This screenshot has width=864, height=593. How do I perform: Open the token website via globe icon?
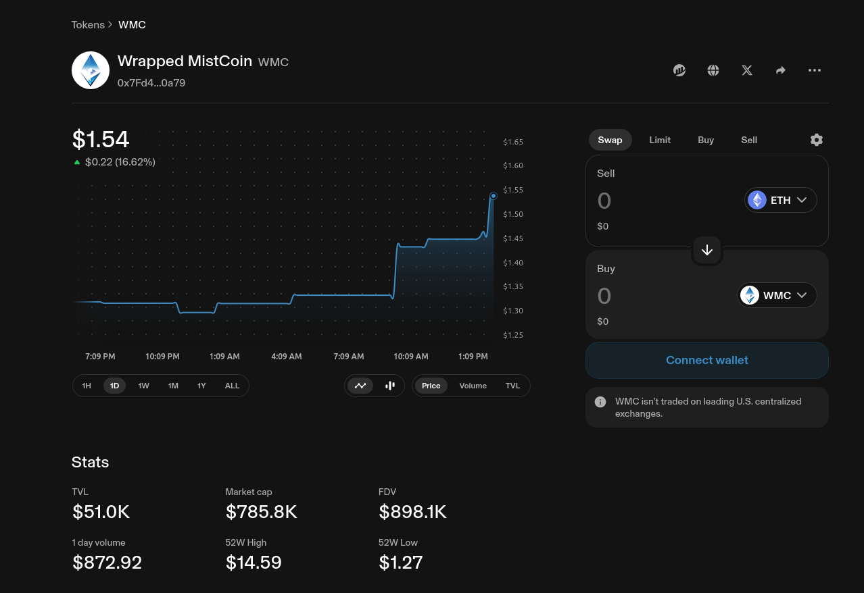coord(713,70)
